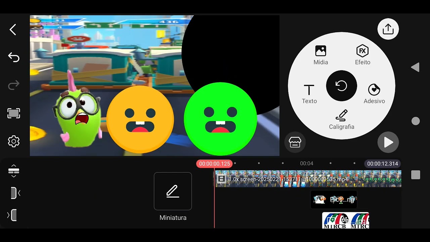This screenshot has height=242, width=430.
Task: Tap the Android back triangle
Action: (x=415, y=67)
